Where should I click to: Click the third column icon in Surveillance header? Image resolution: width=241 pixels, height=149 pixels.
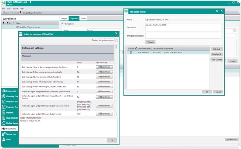tap(10, 23)
